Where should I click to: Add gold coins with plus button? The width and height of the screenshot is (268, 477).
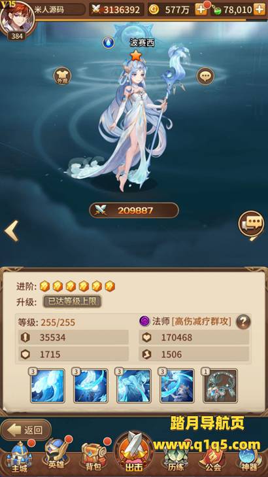[201, 10]
